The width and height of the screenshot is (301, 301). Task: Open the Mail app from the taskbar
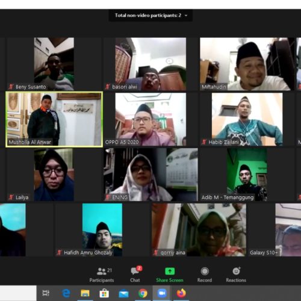pos(123,294)
